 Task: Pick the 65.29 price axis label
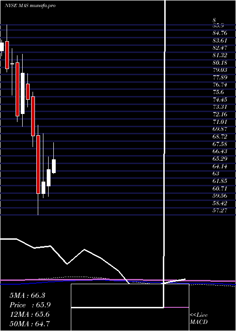pyautogui.click(x=220, y=159)
